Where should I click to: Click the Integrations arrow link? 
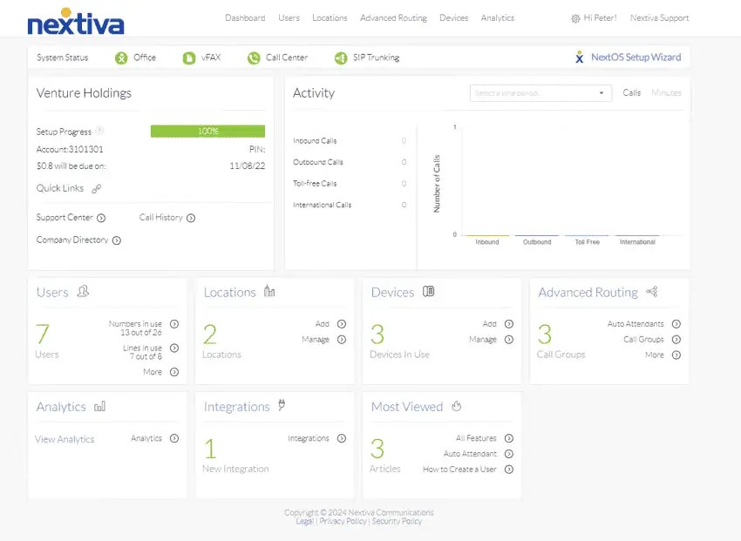342,438
